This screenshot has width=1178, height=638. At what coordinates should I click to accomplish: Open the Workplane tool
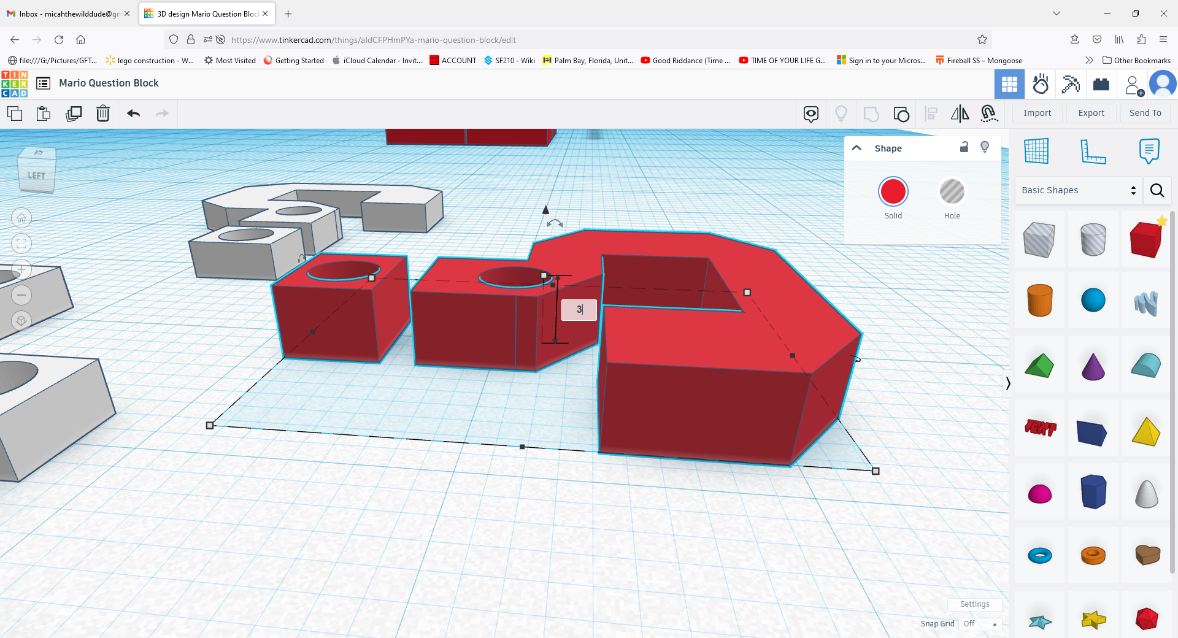pyautogui.click(x=1037, y=150)
